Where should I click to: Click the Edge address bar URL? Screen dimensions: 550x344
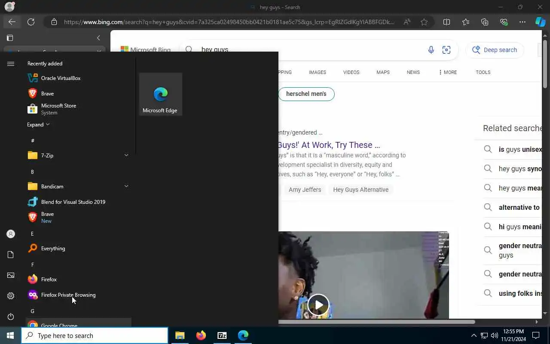click(x=229, y=22)
